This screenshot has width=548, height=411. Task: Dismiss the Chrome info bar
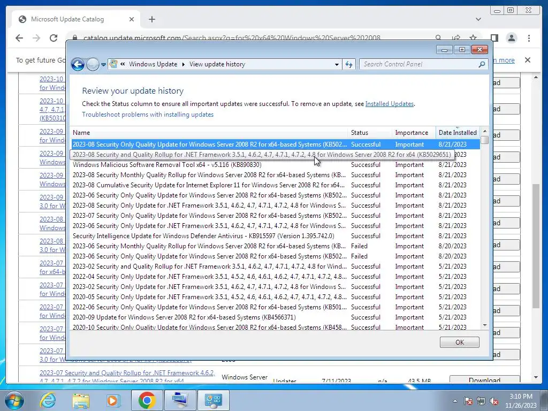coord(527,60)
